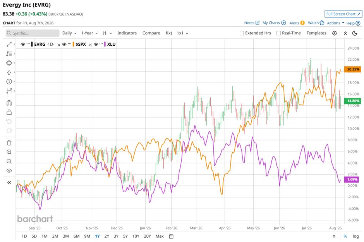Click the undo arrow icon
Viewport: 364px width, 242px height.
coord(9,122)
